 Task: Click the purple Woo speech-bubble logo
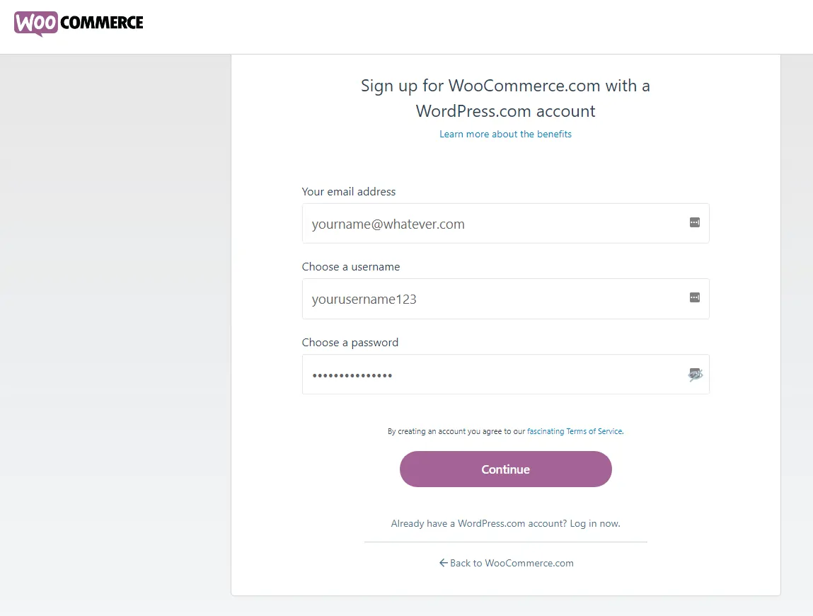[36, 23]
